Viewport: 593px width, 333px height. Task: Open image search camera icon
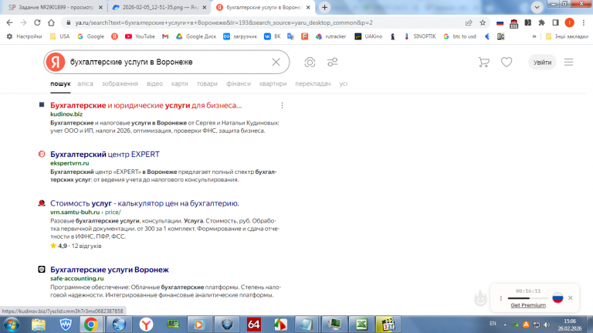[x=310, y=62]
